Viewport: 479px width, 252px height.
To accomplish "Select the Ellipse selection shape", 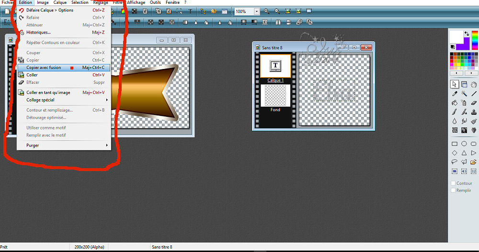I will click(464, 144).
